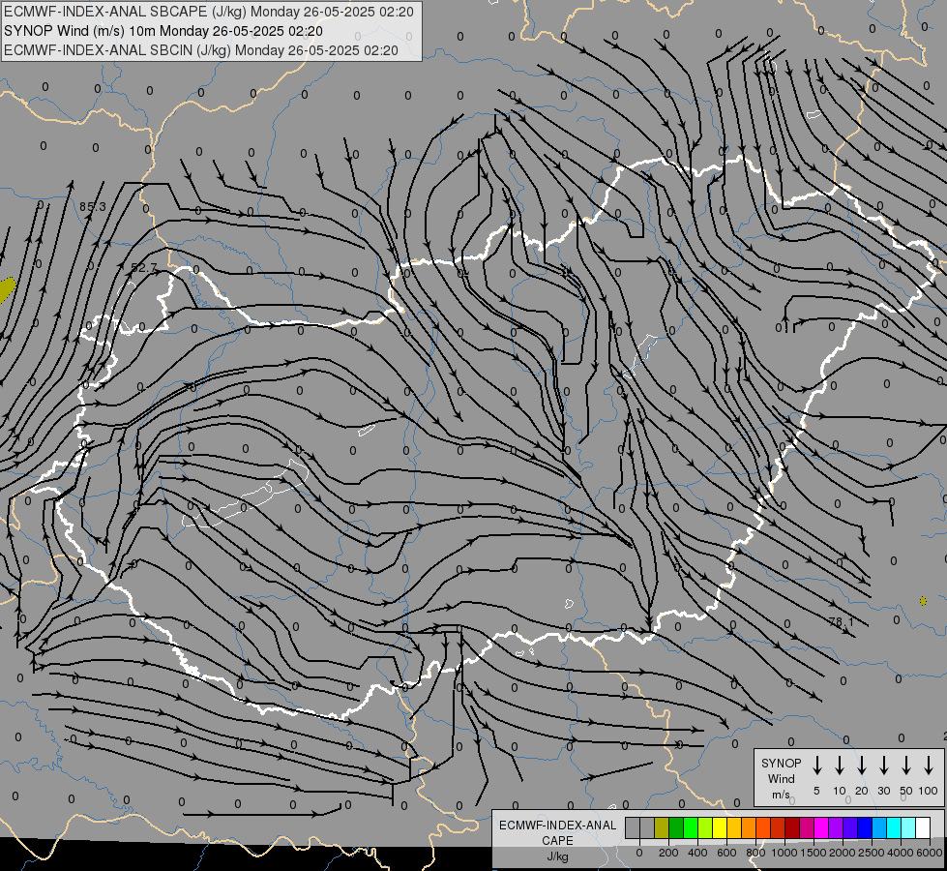Click the 52.7 value on the map
Viewport: 947px width, 871px height.
(144, 267)
